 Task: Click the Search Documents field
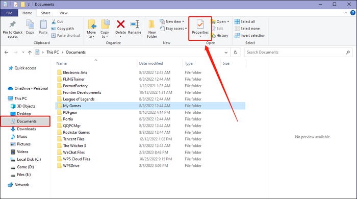point(298,53)
